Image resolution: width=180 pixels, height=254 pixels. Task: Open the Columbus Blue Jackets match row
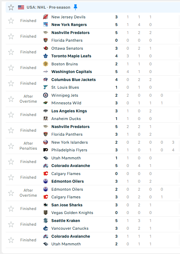(x=93, y=83)
